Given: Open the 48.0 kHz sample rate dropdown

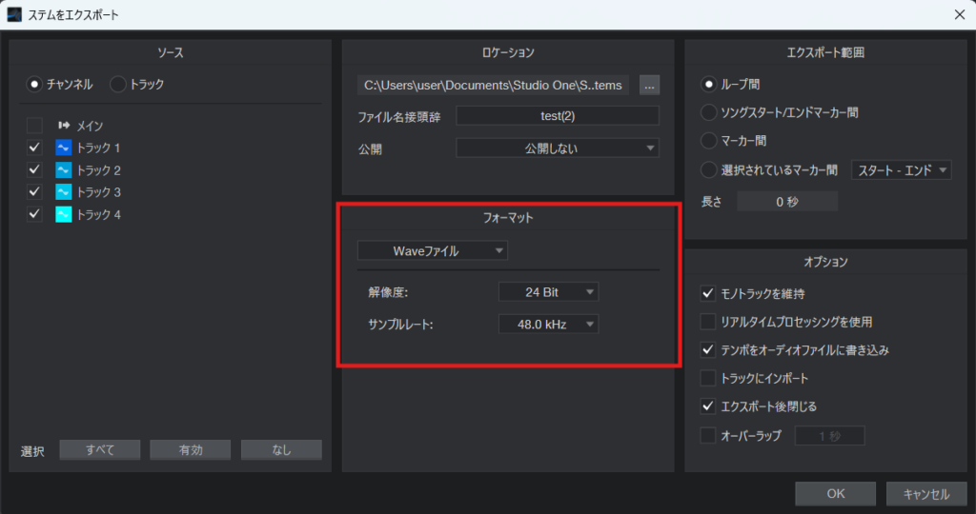Looking at the screenshot, I should (x=548, y=324).
